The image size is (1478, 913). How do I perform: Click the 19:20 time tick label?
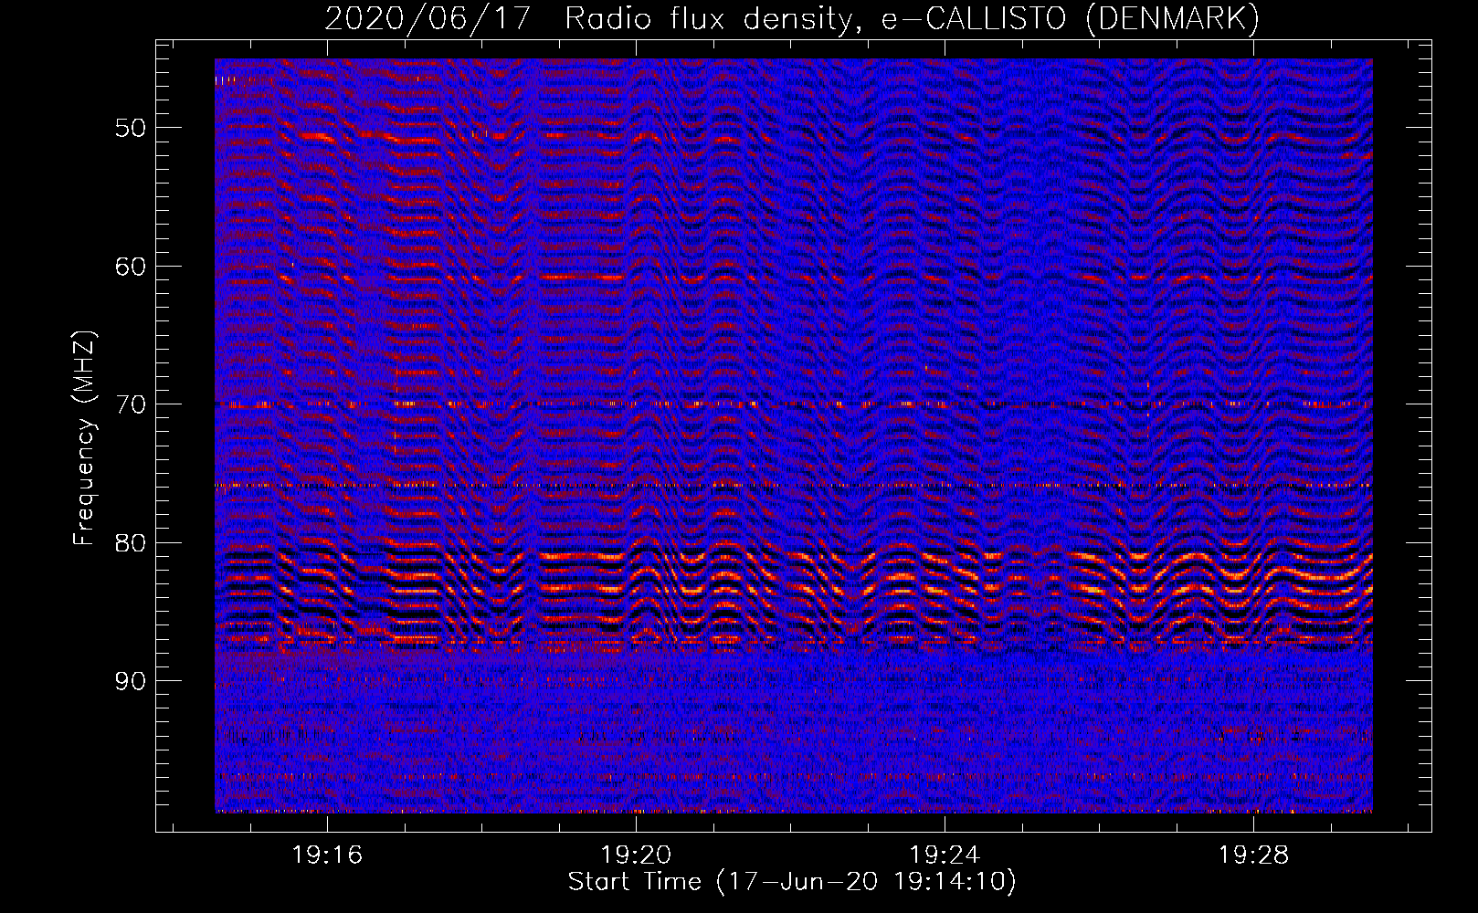(x=636, y=855)
